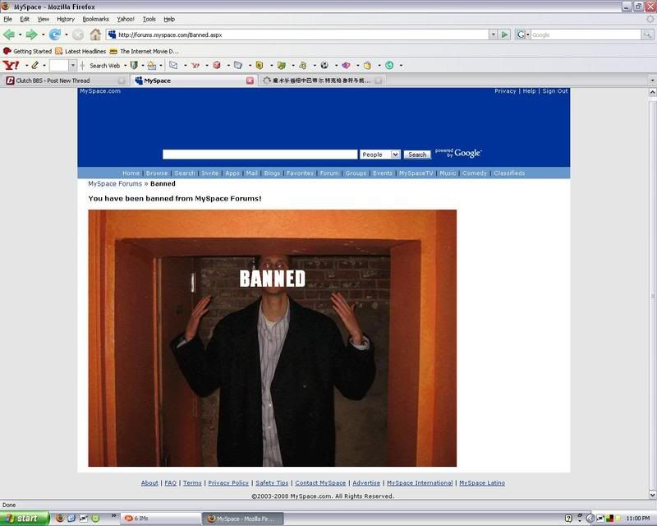657x526 pixels.
Task: Reload the page with the Reload icon
Action: [54, 35]
